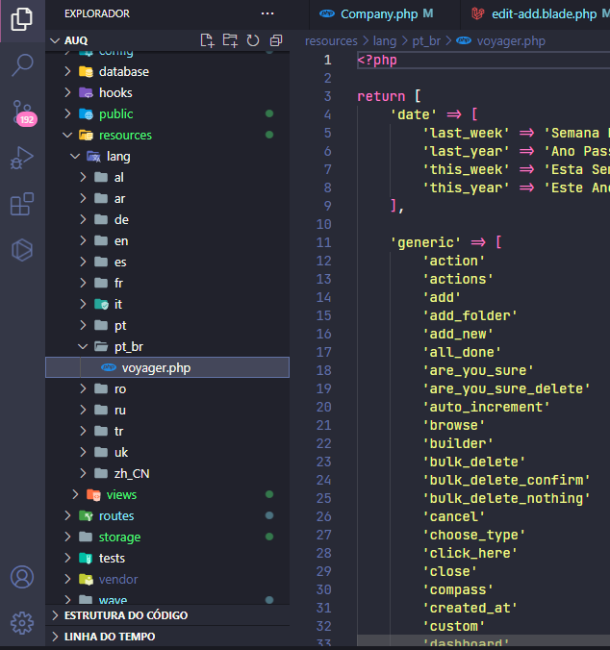Viewport: 610px width, 650px height.
Task: Switch to the edit-add.blade.php tab
Action: tap(544, 14)
